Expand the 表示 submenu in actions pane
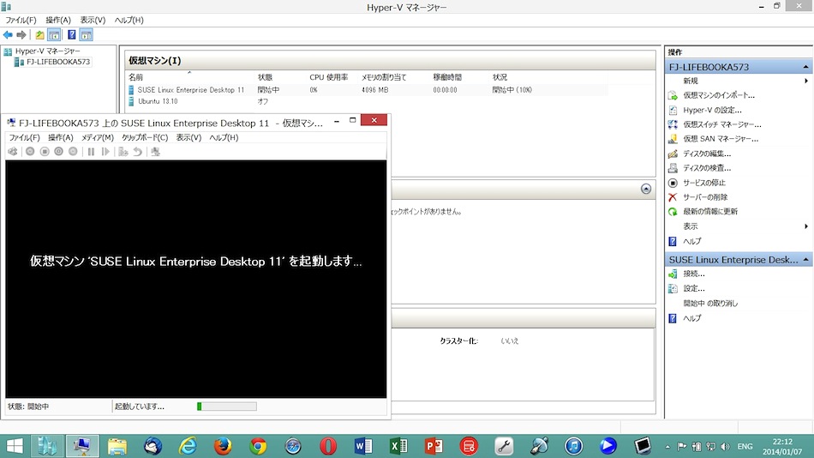The height and width of the screenshot is (458, 814). point(805,226)
